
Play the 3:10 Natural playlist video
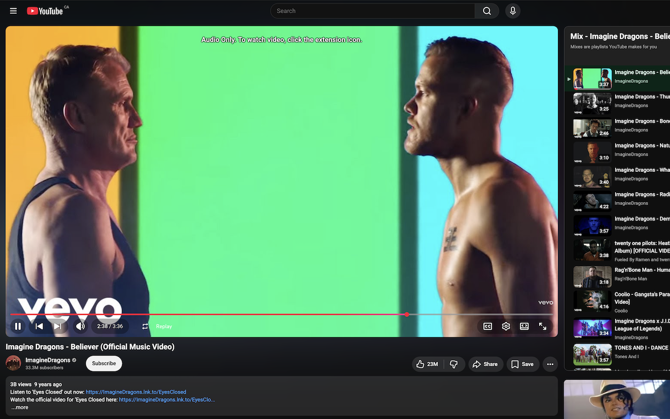593,152
